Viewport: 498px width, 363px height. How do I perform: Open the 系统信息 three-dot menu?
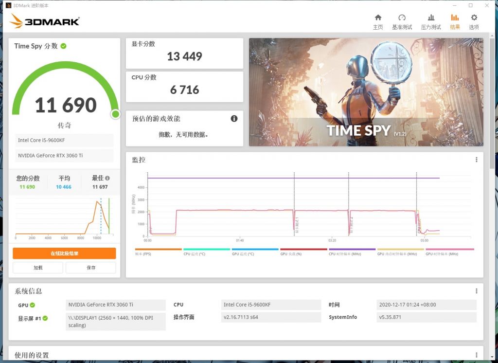(476, 291)
